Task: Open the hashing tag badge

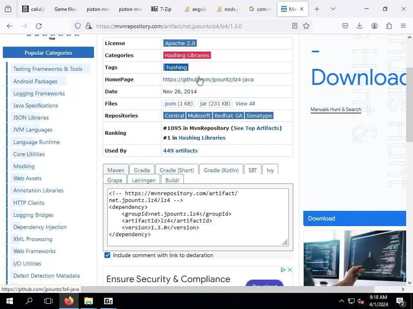Action: point(176,67)
